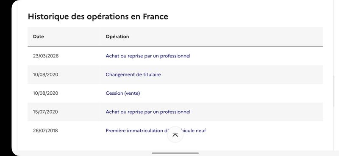Open Première immatriculation d'un véhicule neuf entry
Screen dimensions: 339x156
[x=156, y=131]
